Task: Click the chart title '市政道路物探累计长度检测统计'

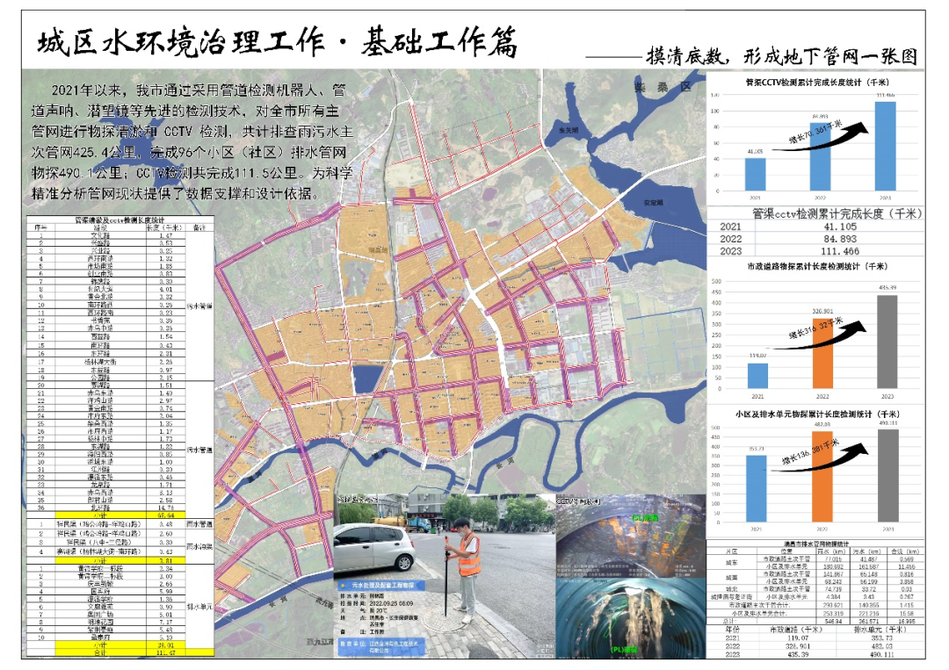Action: coord(817,266)
